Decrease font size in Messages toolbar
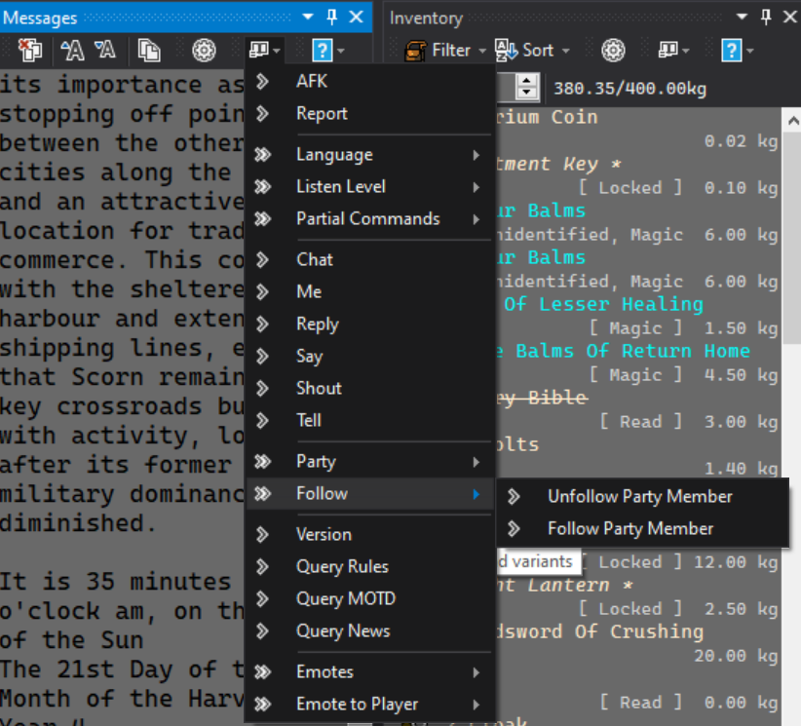 point(105,50)
